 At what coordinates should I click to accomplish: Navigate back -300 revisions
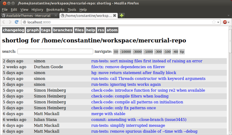coord(158,52)
